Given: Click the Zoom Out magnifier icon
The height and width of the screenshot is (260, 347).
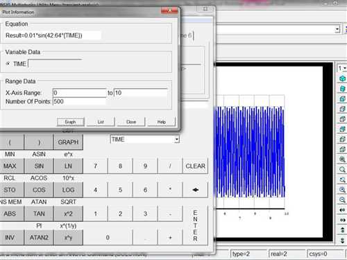Looking at the screenshot, I should [x=342, y=200].
